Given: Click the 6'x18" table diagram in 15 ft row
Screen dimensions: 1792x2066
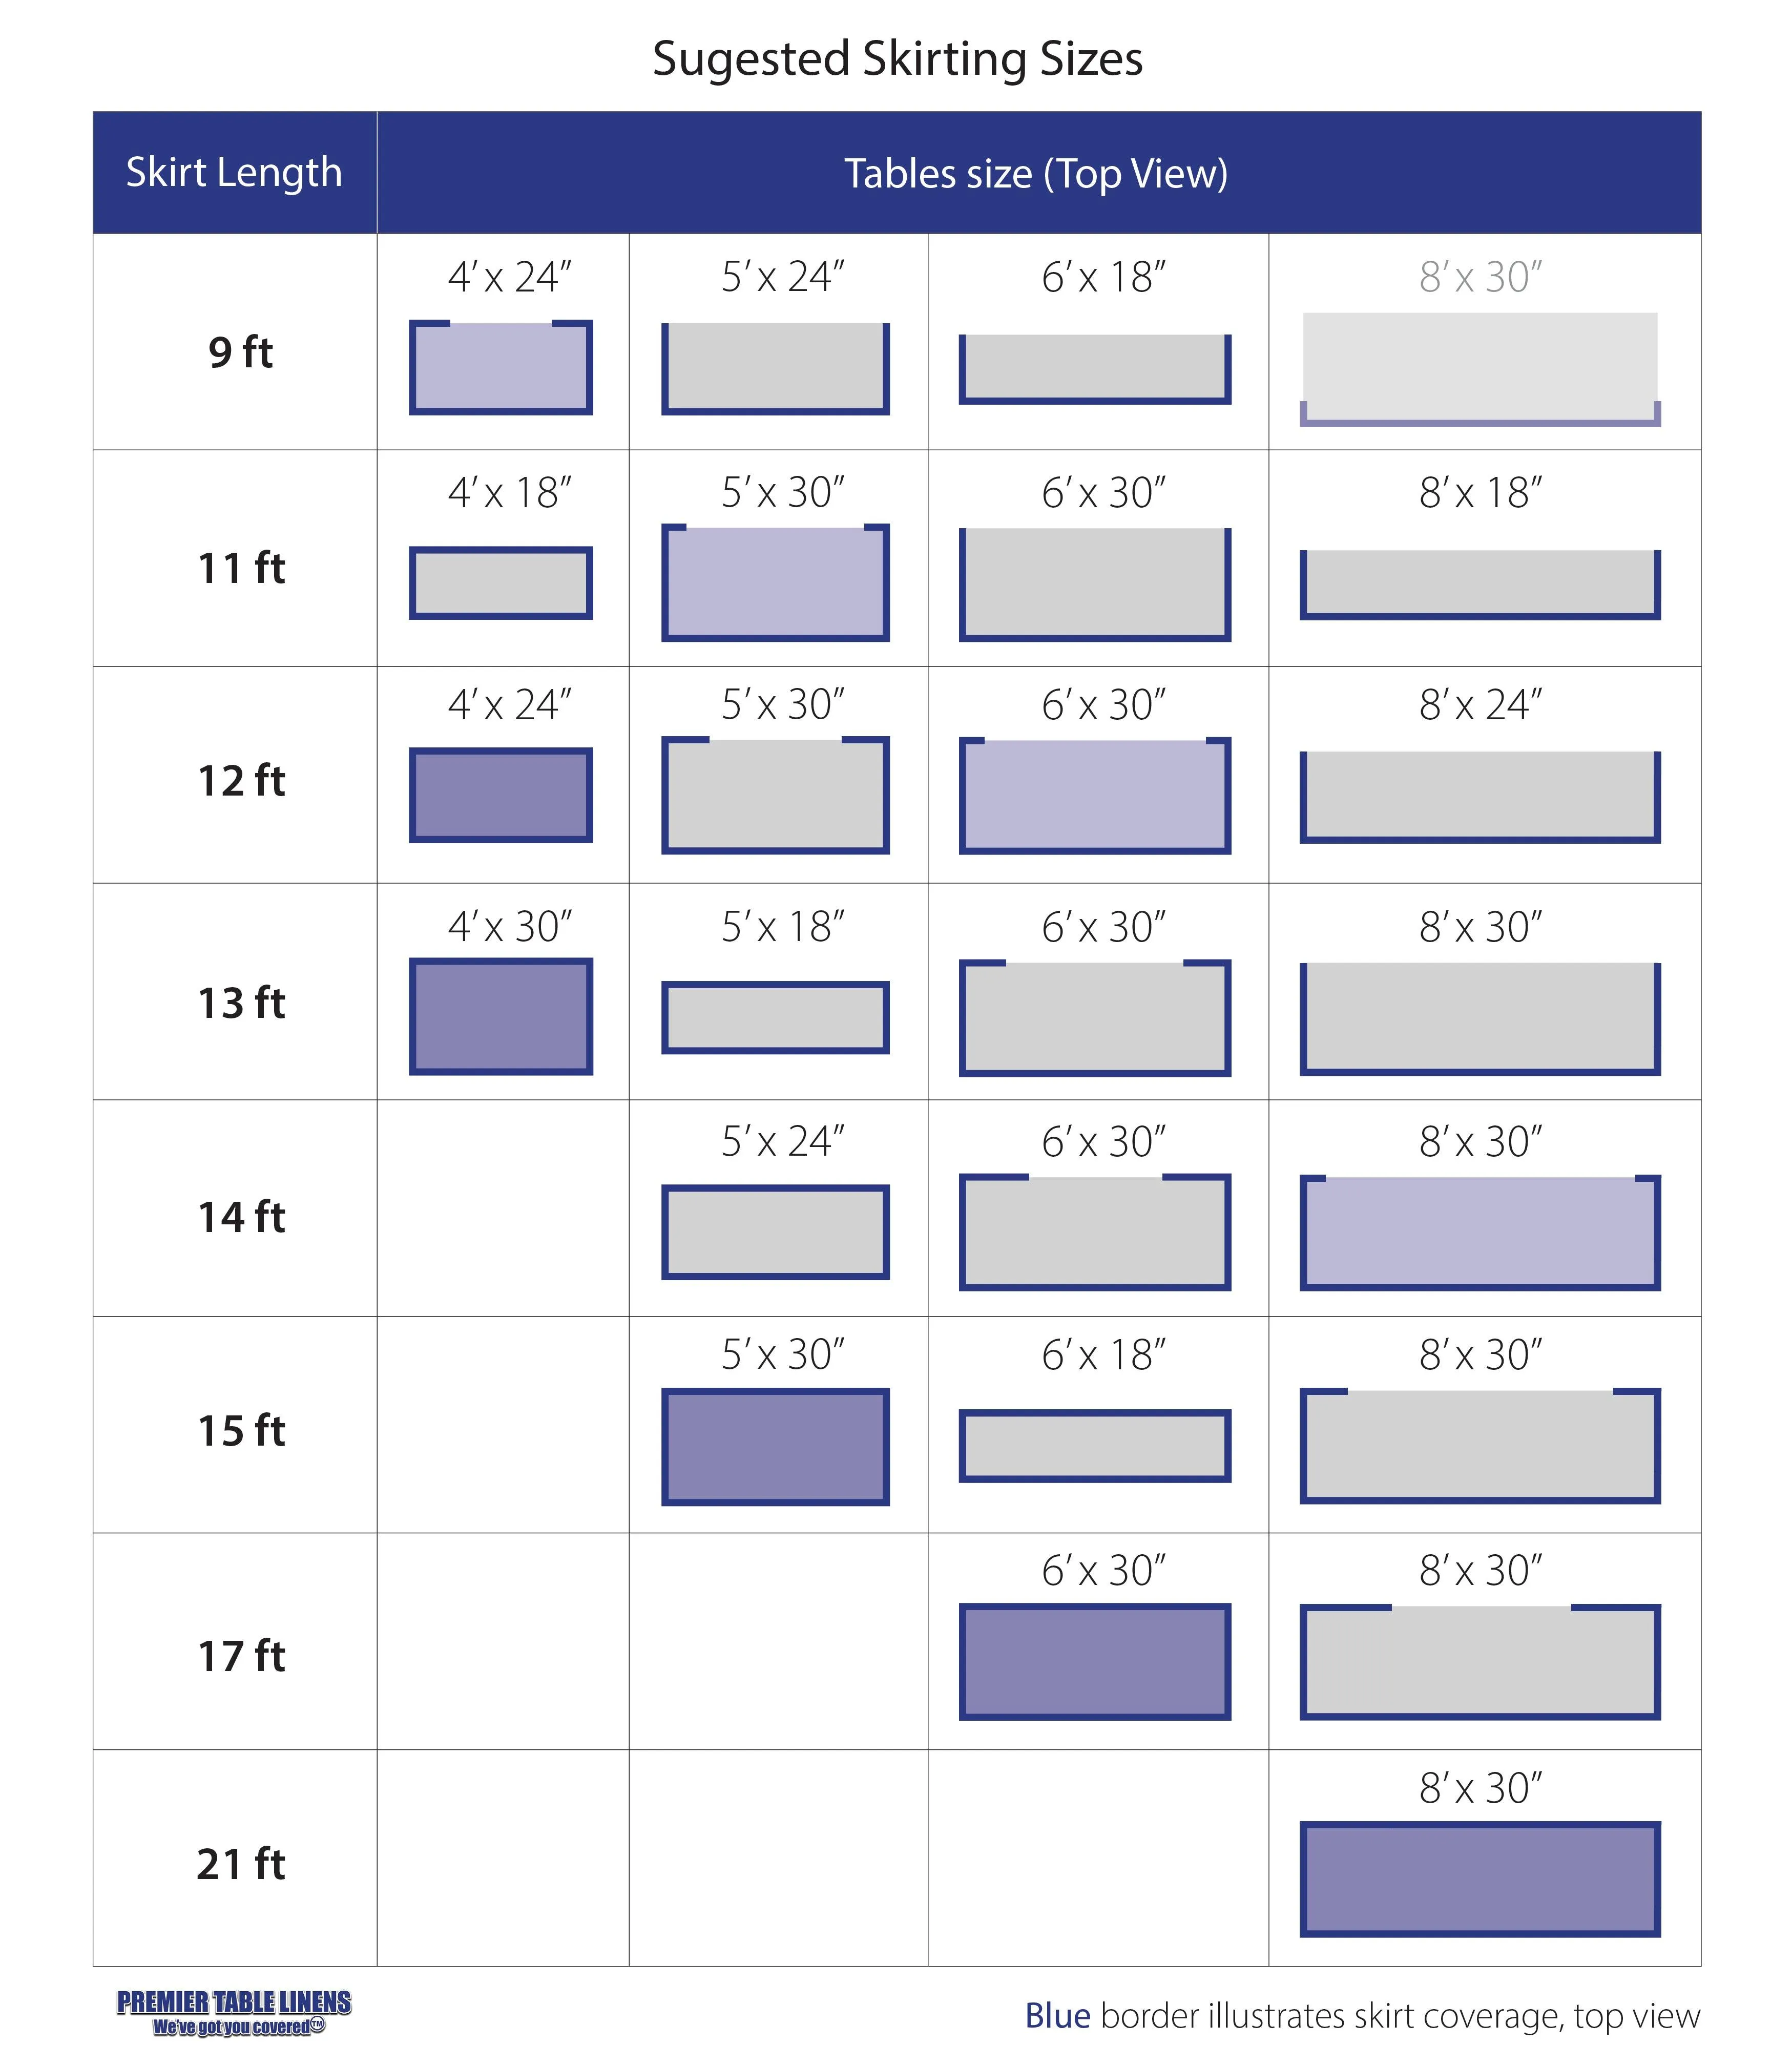Looking at the screenshot, I should point(1094,1445).
